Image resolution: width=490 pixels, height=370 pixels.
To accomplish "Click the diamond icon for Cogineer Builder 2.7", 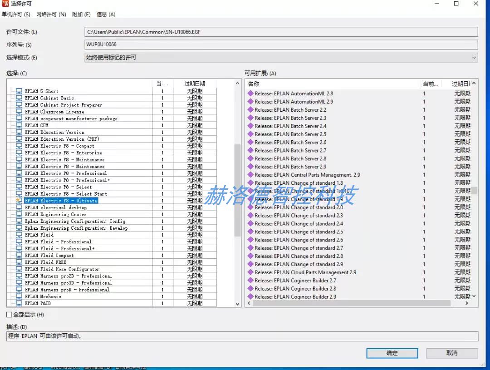I will tap(250, 280).
